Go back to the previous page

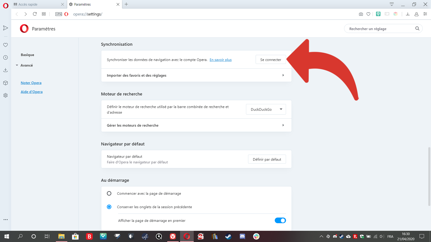(17, 14)
